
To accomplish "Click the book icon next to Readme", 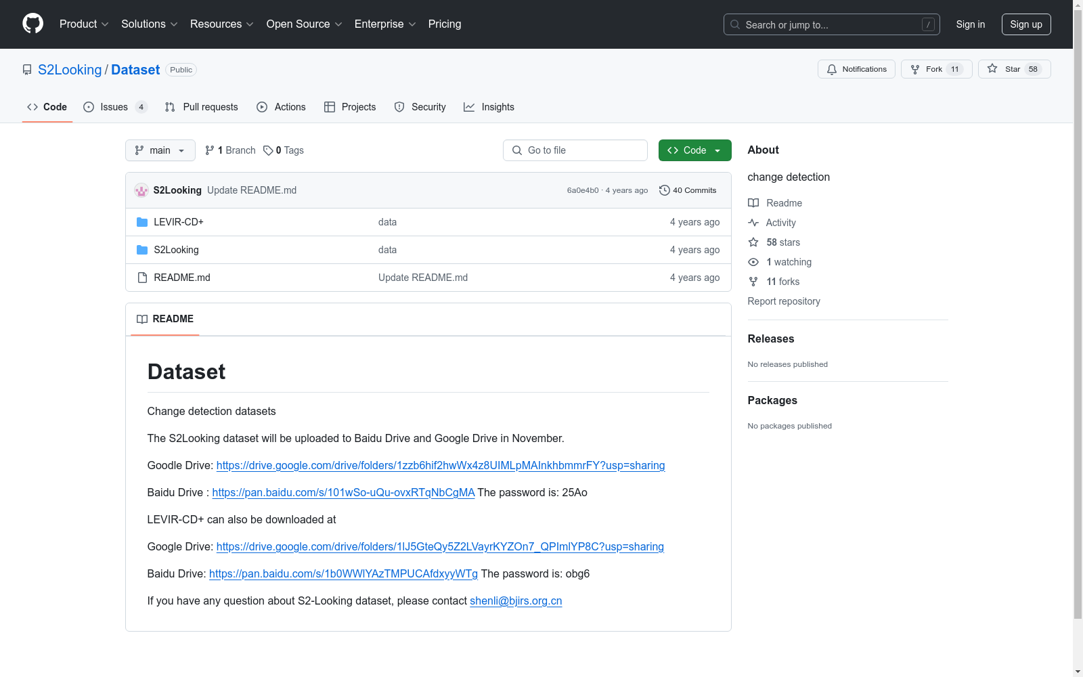I will 753,203.
